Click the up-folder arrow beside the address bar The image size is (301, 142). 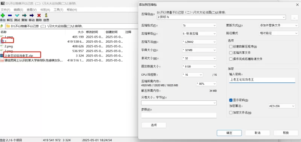[x=2, y=26]
